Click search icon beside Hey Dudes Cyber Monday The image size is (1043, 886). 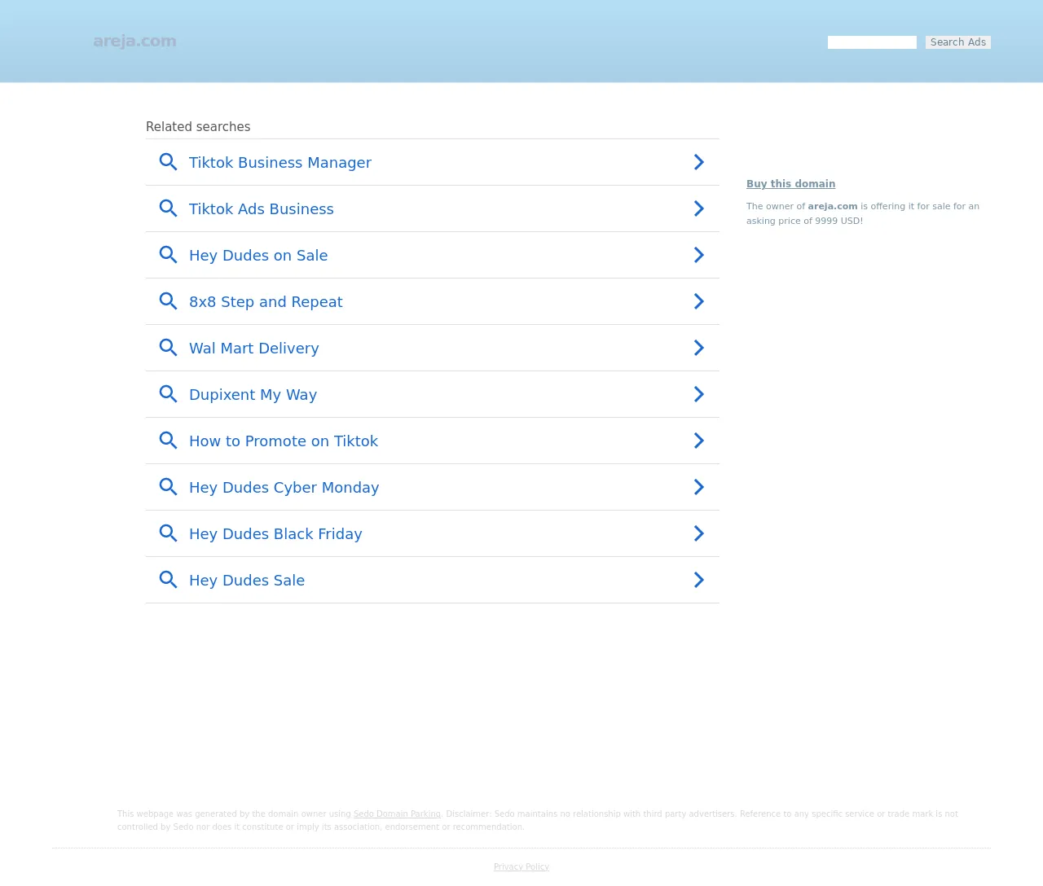point(168,487)
